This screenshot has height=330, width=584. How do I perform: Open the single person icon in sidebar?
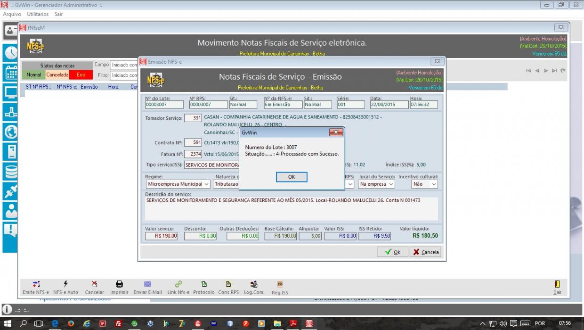10,211
